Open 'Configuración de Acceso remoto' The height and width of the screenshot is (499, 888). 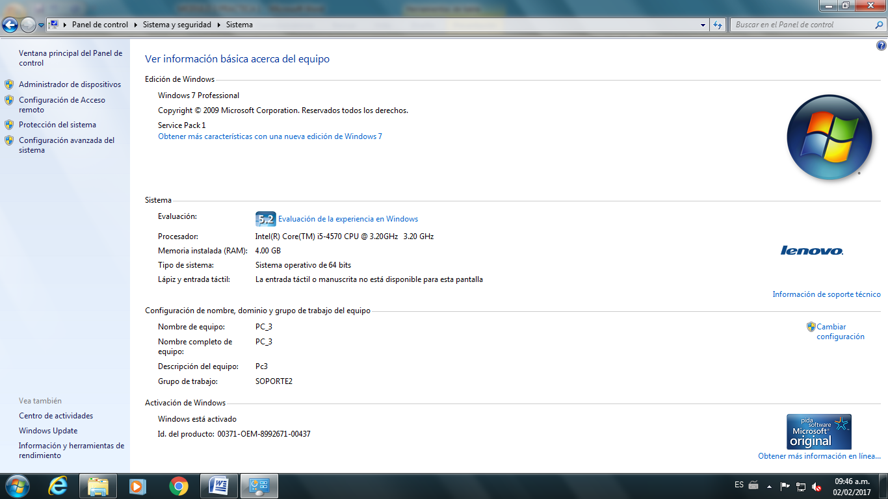(62, 105)
